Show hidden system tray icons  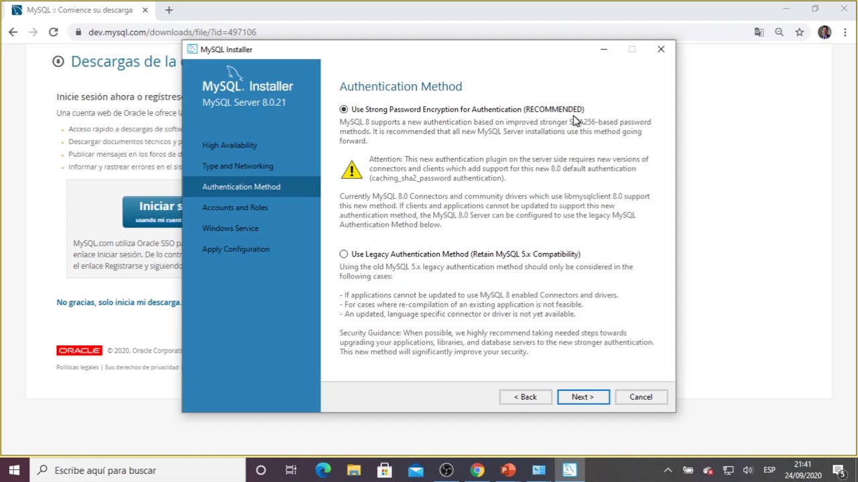[668, 470]
